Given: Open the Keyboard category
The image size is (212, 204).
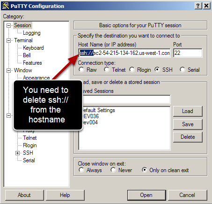Looking at the screenshot, I should click(33, 48).
